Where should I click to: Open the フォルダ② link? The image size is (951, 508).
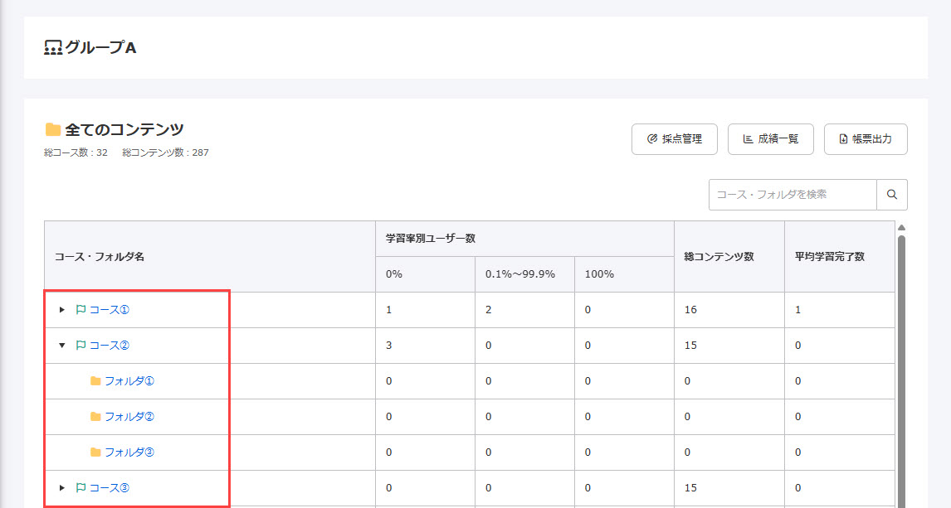129,417
